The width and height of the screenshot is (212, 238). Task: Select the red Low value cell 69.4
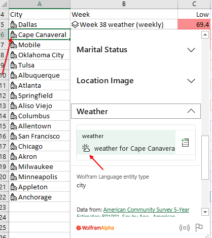point(194,24)
